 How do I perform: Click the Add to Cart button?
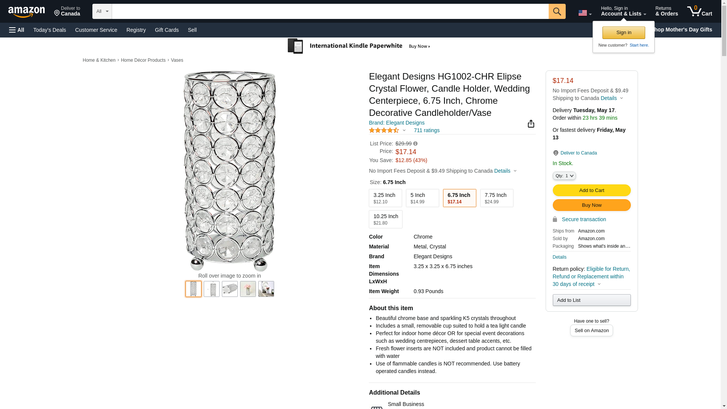click(591, 190)
